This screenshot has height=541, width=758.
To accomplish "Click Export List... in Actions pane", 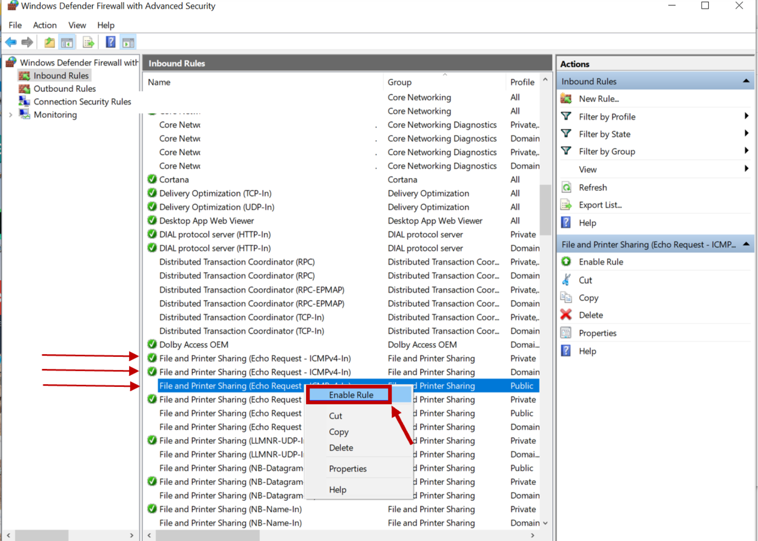I will pyautogui.click(x=600, y=205).
